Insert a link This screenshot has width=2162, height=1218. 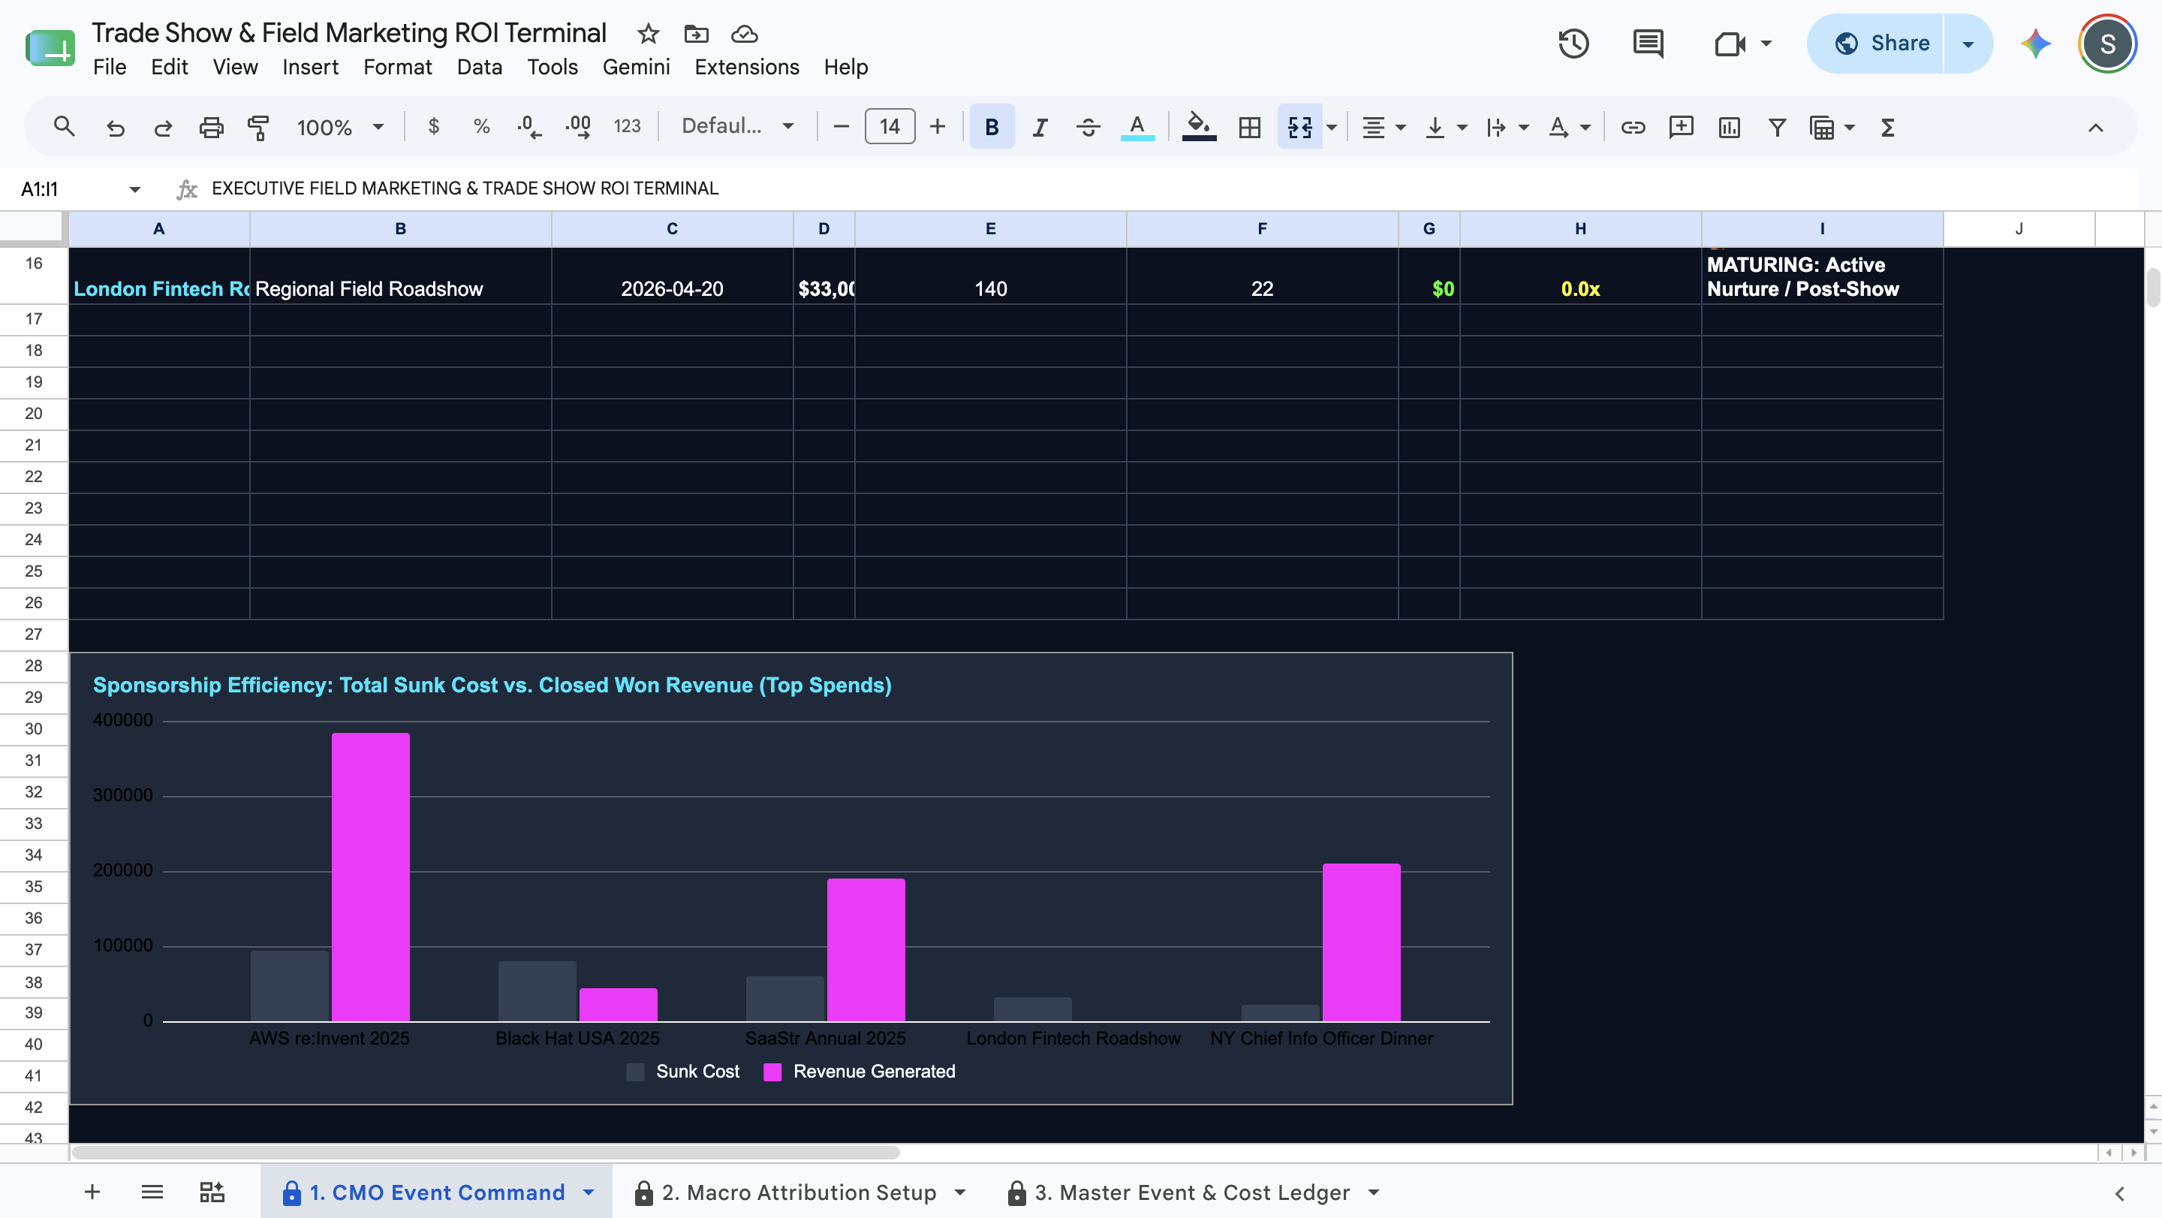1633,127
